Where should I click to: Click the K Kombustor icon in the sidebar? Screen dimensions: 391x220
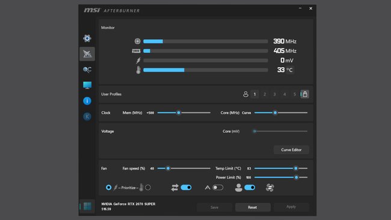tap(87, 117)
